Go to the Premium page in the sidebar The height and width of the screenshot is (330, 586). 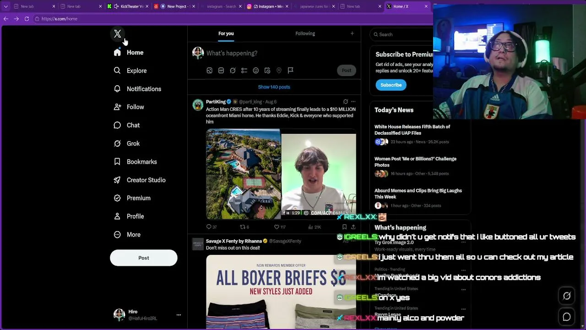[132, 198]
